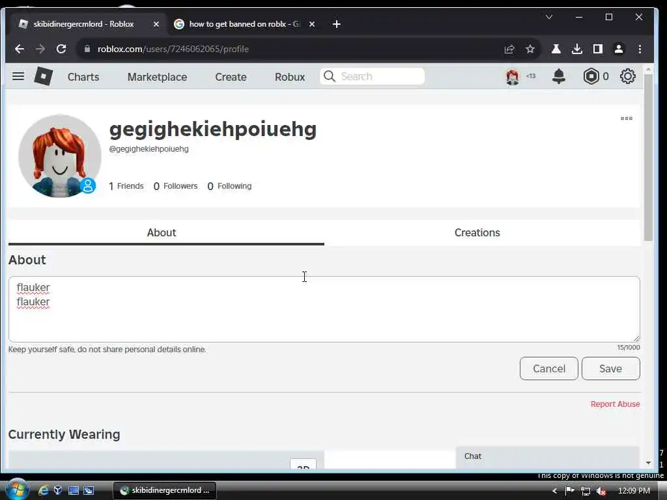Image resolution: width=667 pixels, height=500 pixels.
Task: Open the Marketplace page
Action: (x=157, y=77)
